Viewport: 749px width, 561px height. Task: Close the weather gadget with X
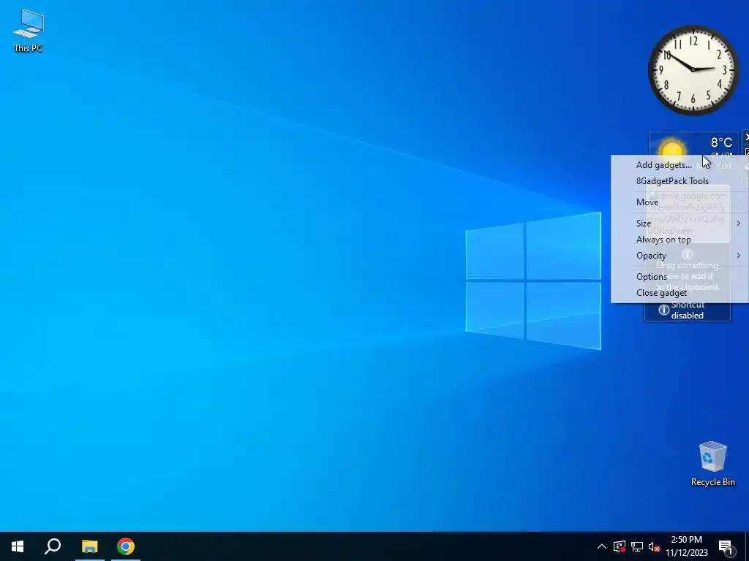click(745, 137)
